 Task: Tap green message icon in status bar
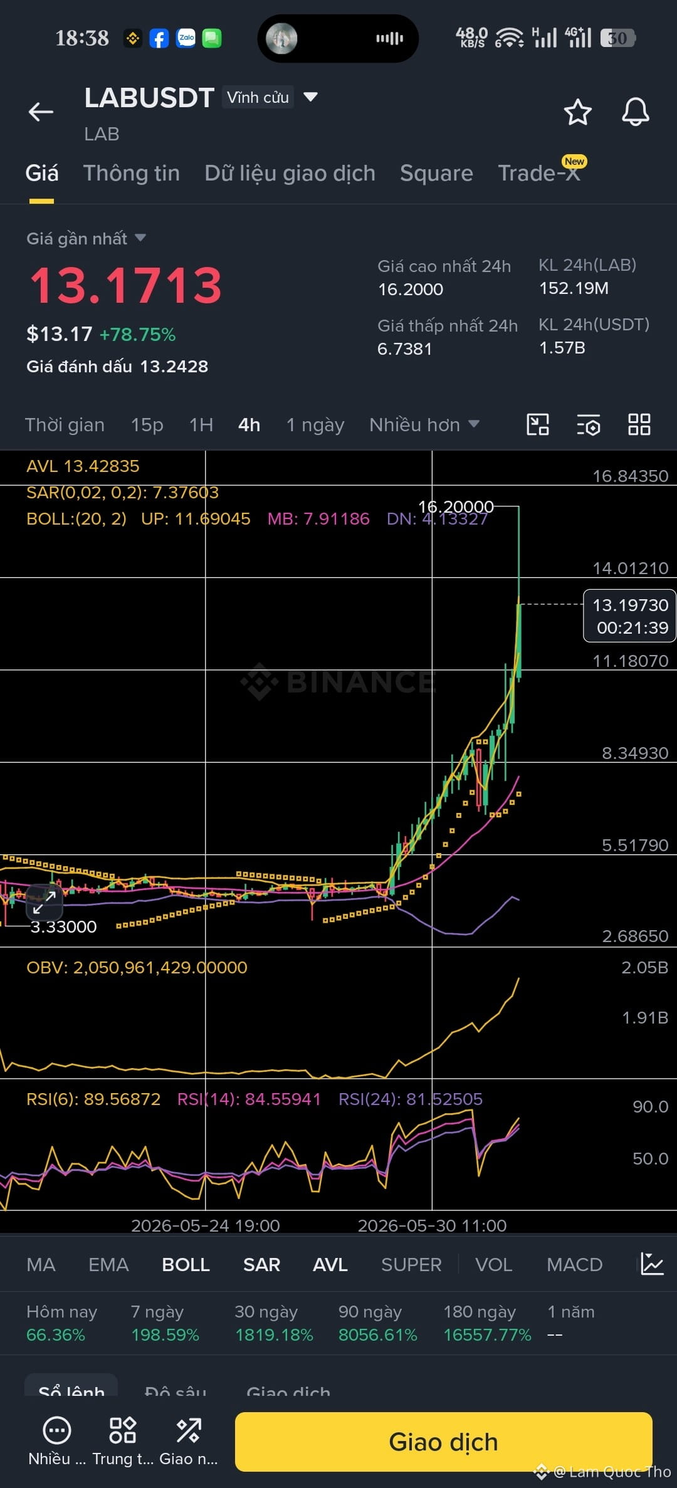212,38
